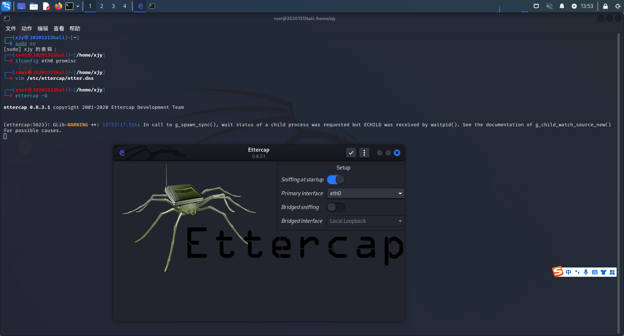This screenshot has height=336, width=624.
Task: Lock the screen with the padlock icon
Action: [x=605, y=6]
